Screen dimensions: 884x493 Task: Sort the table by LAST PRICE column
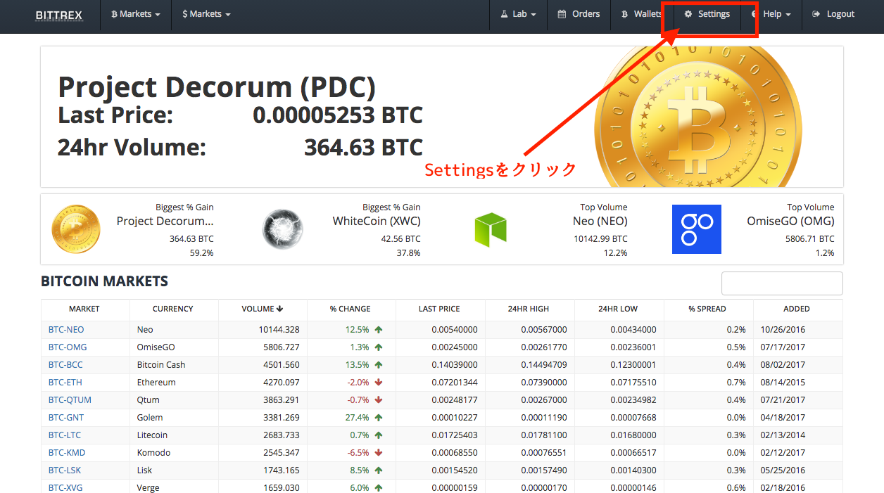tap(439, 309)
